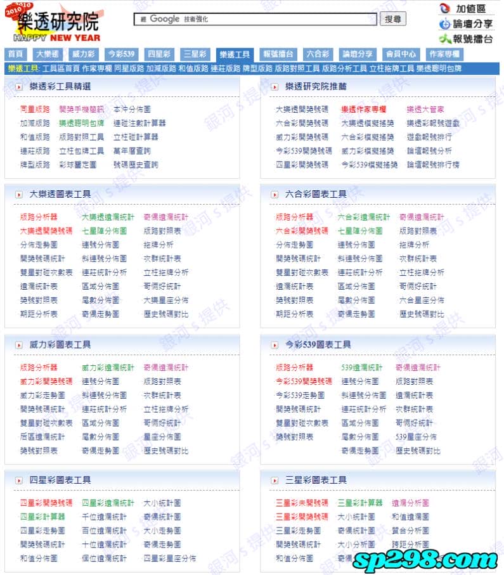The width and height of the screenshot is (504, 575).
Task: Open the 威力彩遺漏統計 link
Action: (x=108, y=368)
